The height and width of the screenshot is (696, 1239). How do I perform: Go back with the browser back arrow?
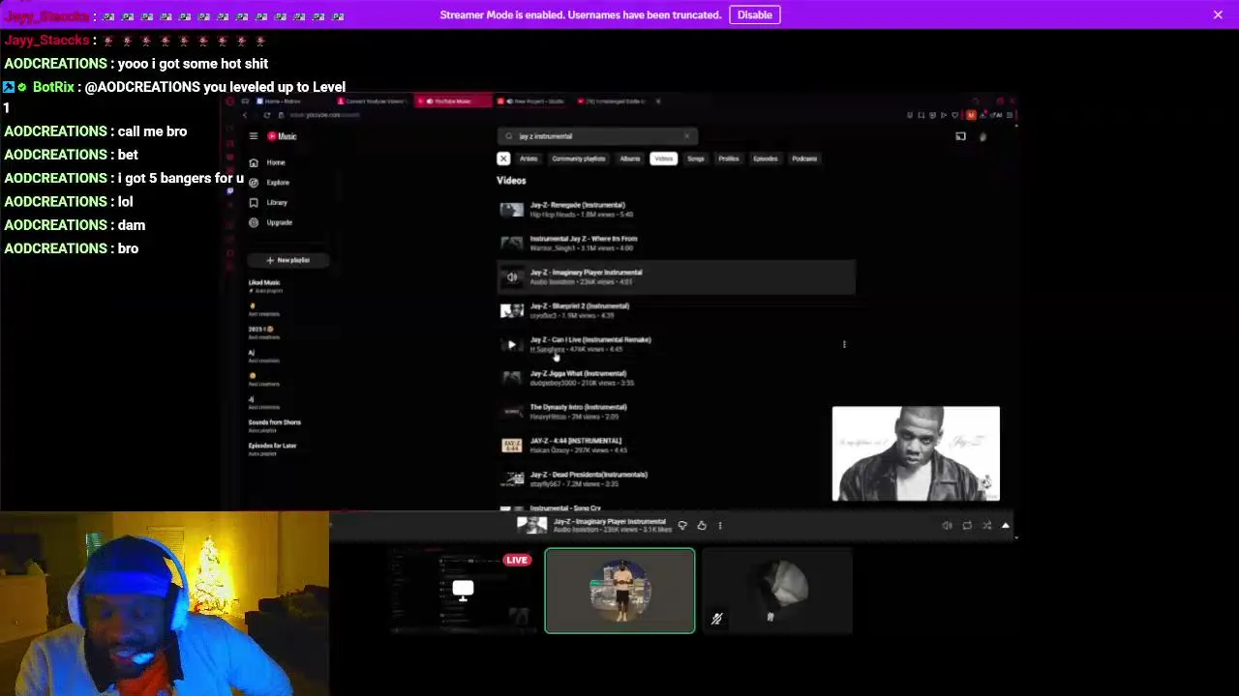245,115
